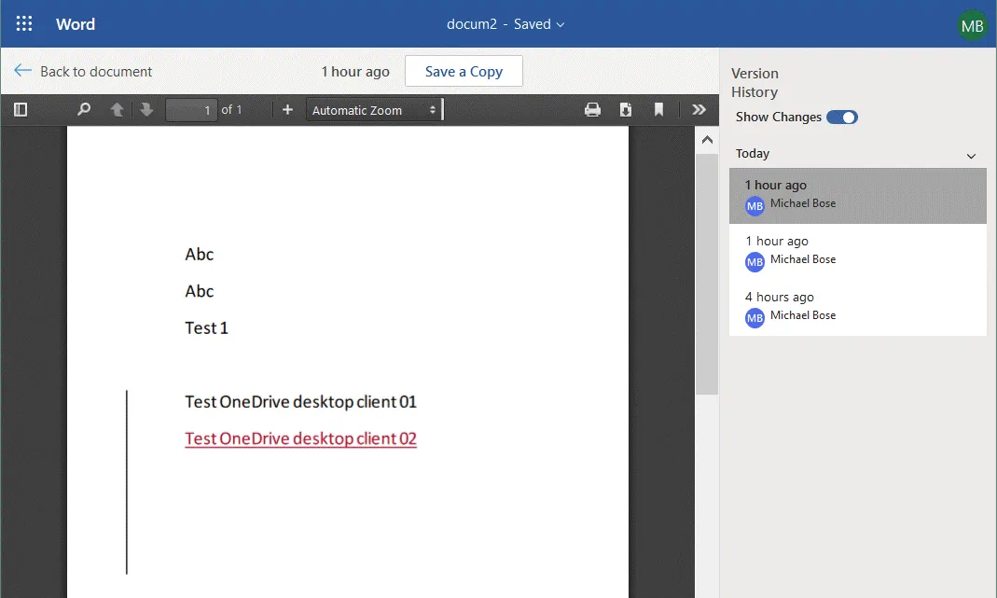
Task: Click the page number input field
Action: click(191, 110)
